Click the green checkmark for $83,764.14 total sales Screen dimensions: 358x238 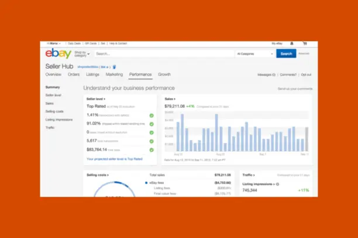click(152, 149)
